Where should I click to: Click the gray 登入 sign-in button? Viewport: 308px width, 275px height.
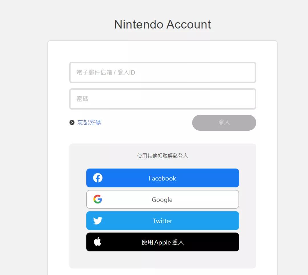coord(224,123)
